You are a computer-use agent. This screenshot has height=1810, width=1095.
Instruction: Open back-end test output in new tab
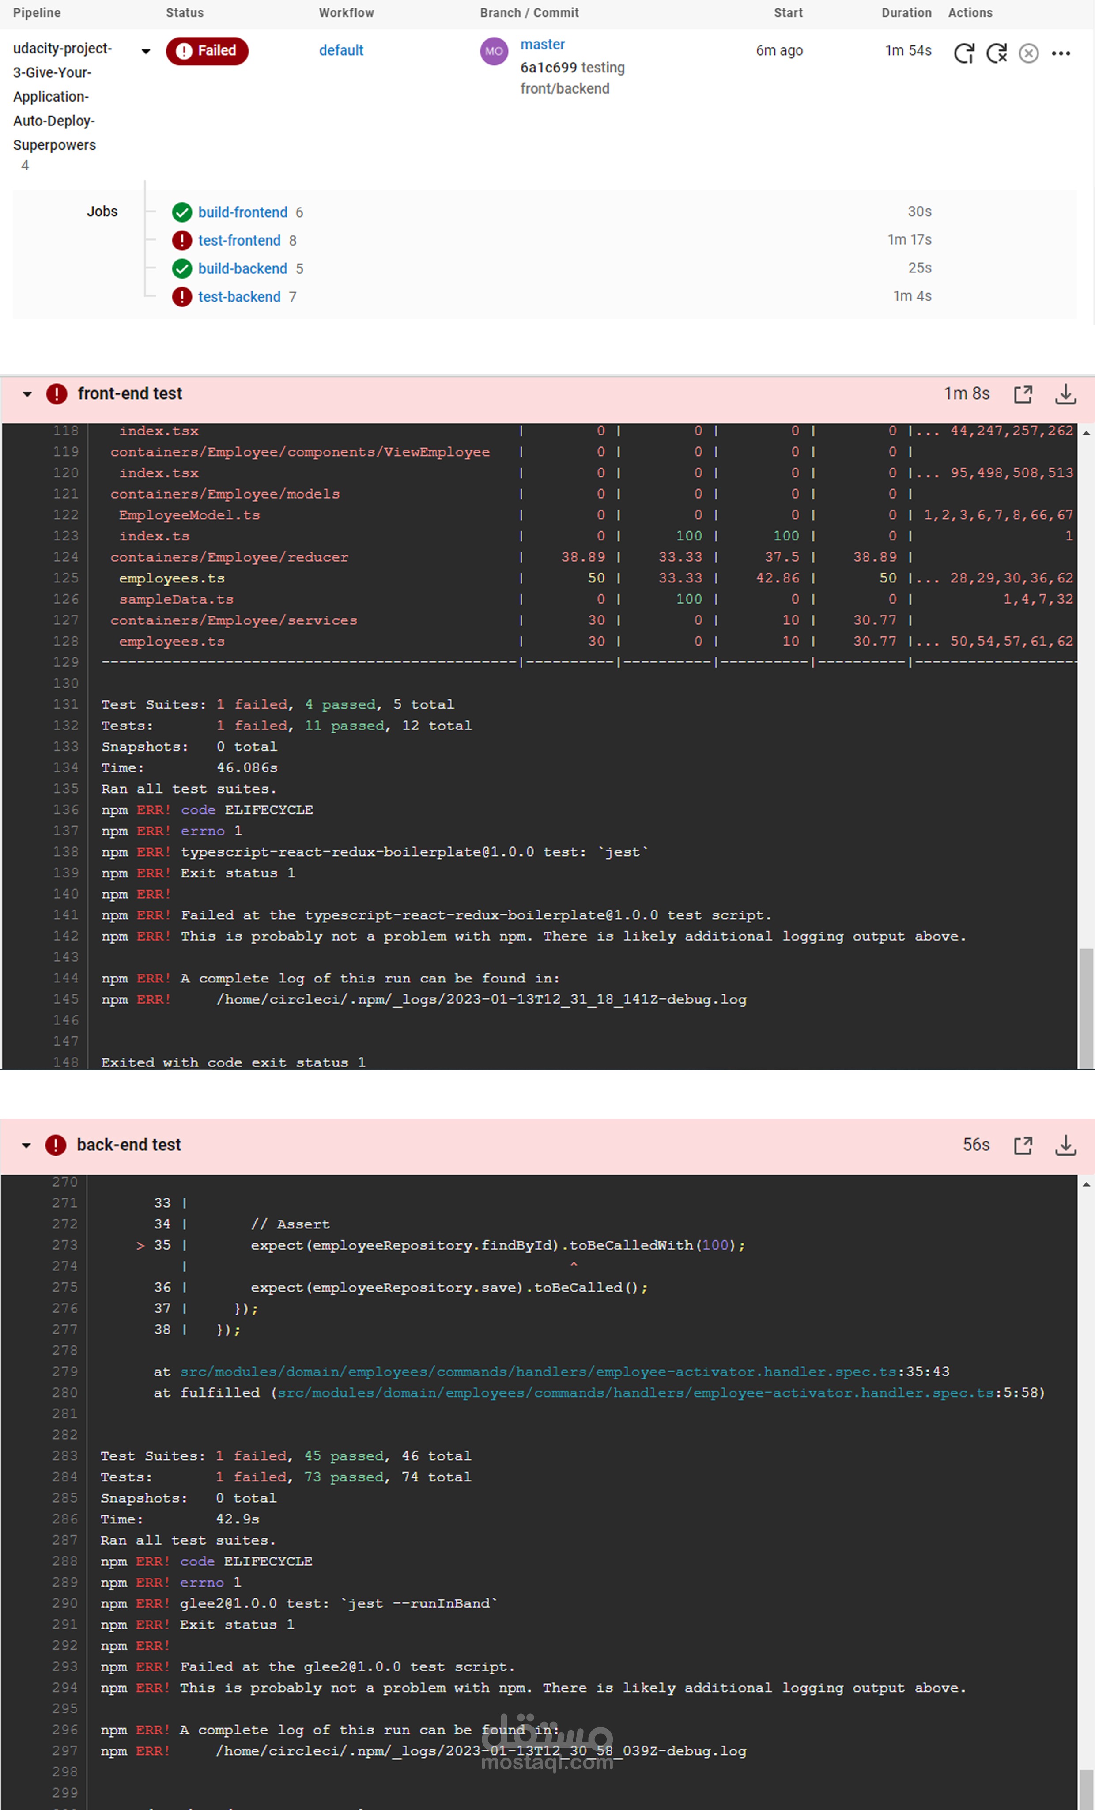pos(1022,1145)
